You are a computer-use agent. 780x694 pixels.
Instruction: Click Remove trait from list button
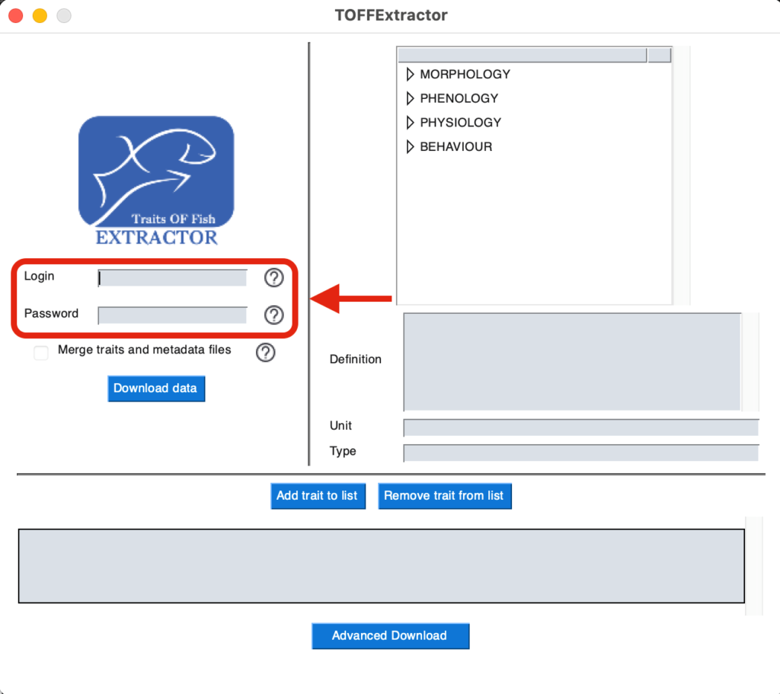444,496
